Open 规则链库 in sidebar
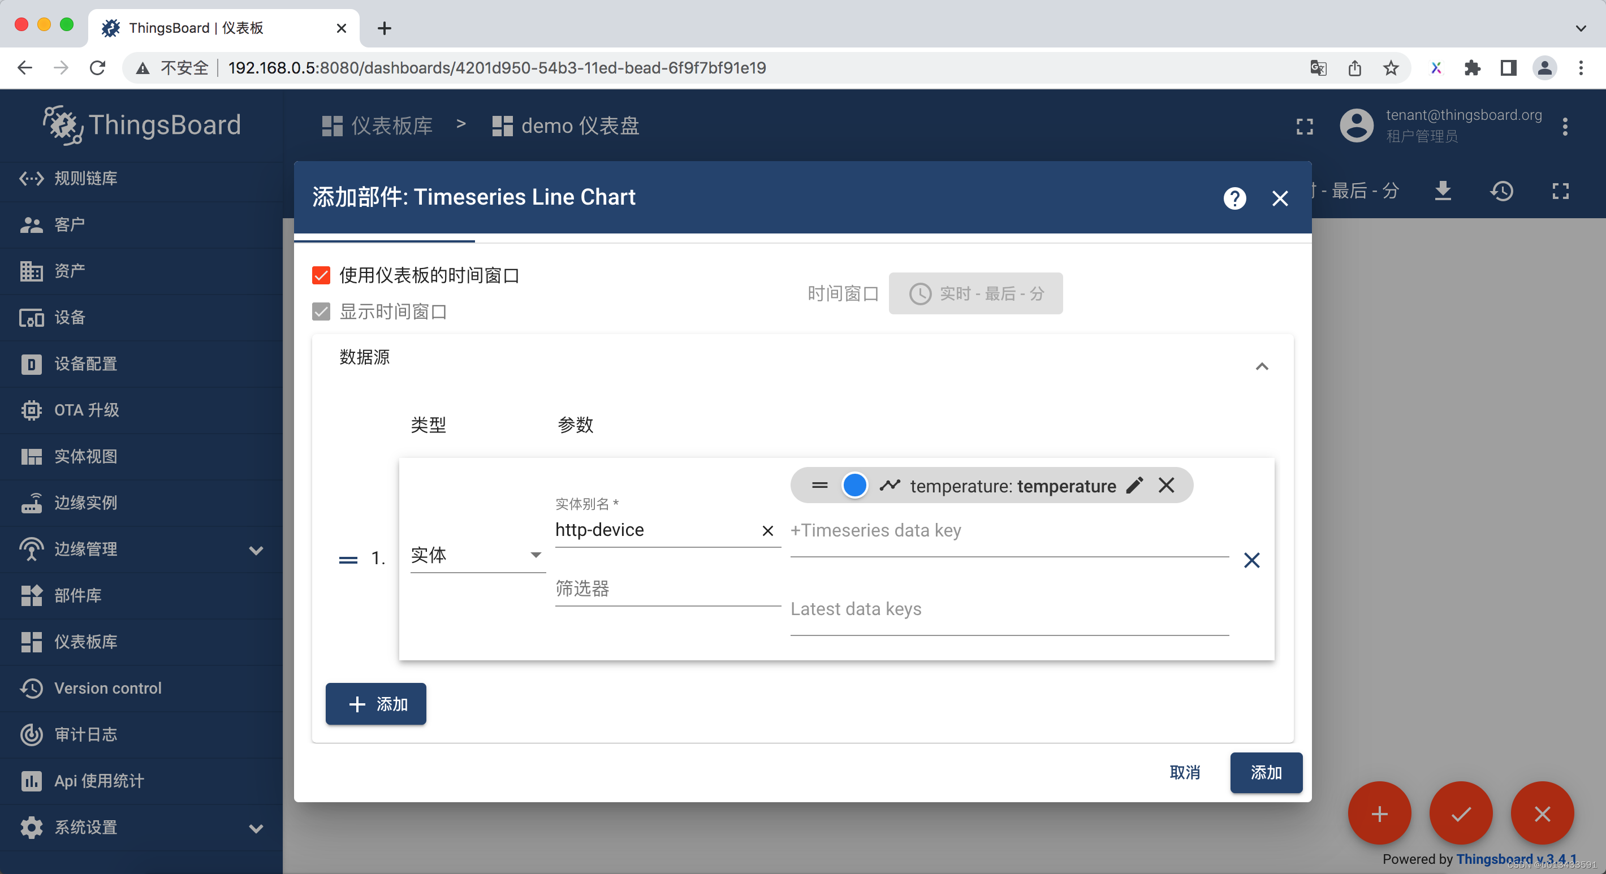The image size is (1606, 874). [141, 178]
